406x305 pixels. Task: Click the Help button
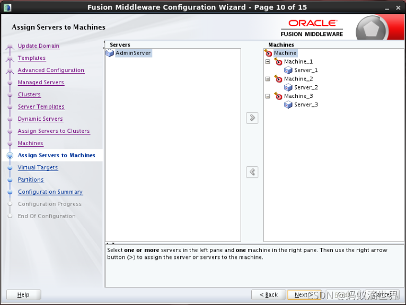click(x=23, y=294)
